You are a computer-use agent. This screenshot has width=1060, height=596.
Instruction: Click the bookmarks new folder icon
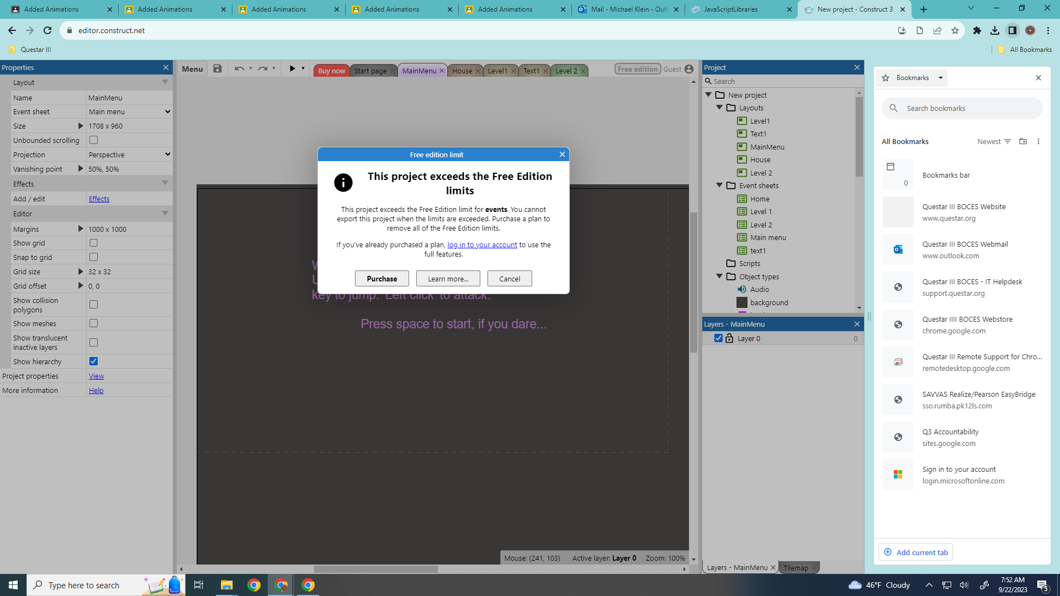click(x=1023, y=141)
